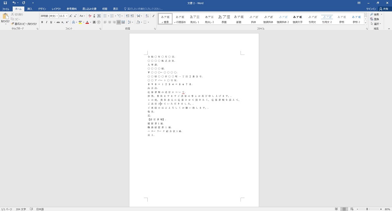Click the Paste (貼り付け) clipboard icon
This screenshot has height=211, width=392.
pos(5,17)
